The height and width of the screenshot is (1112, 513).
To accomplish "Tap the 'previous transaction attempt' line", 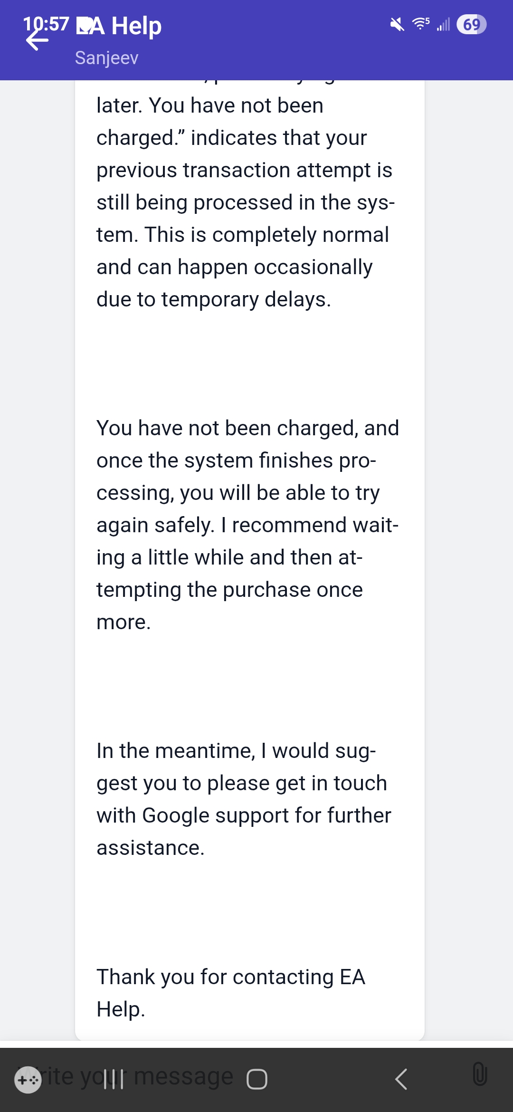I will point(244,170).
